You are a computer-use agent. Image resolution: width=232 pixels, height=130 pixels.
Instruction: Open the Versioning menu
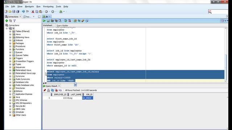[48, 6]
